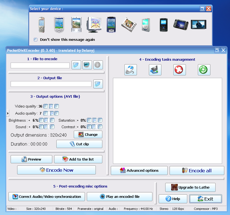
Task: Browse for the file to encode
Action: pyautogui.click(x=76, y=65)
